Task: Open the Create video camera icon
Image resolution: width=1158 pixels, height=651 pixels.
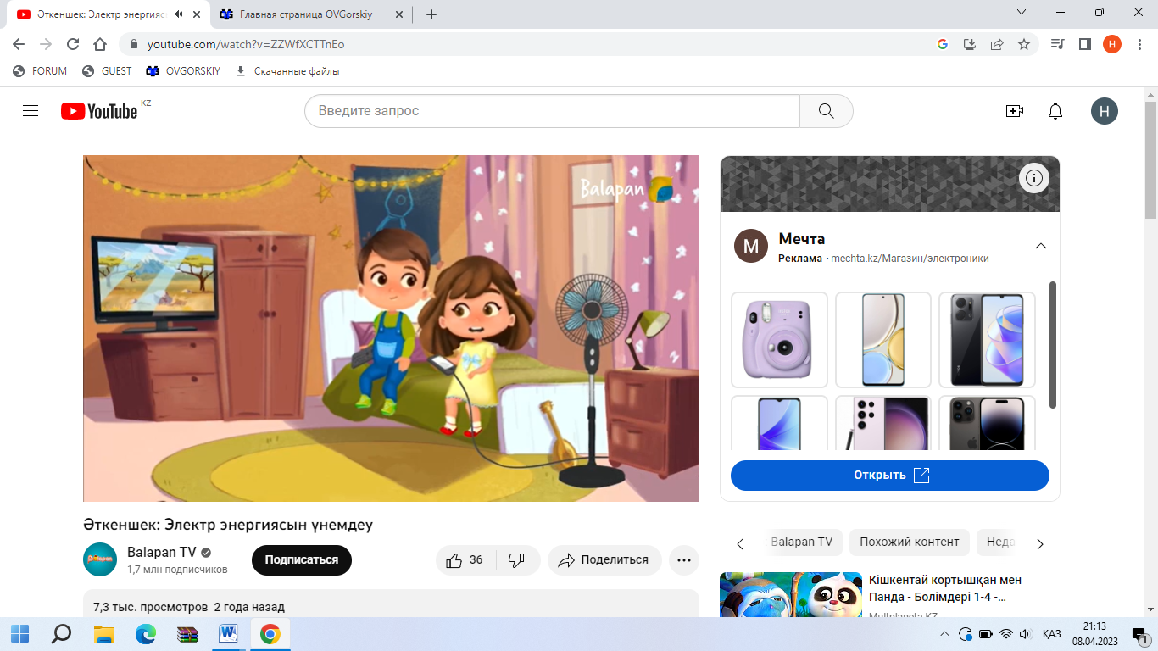Action: pos(1015,111)
